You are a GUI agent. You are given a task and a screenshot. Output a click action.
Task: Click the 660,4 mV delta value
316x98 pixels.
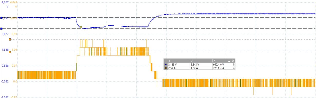coord(219,65)
